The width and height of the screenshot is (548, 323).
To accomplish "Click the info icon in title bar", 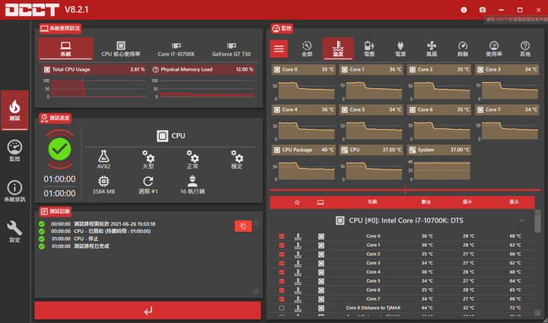I will point(464,10).
